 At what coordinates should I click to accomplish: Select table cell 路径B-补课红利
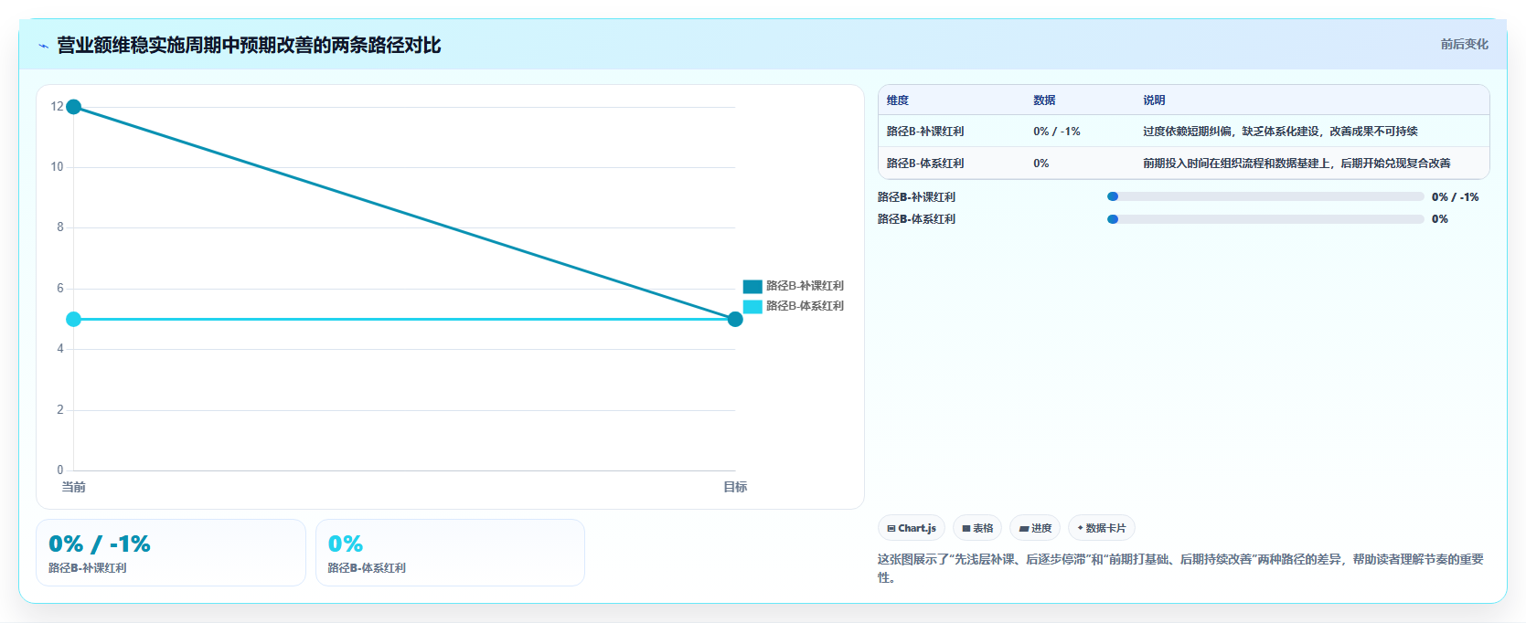925,132
